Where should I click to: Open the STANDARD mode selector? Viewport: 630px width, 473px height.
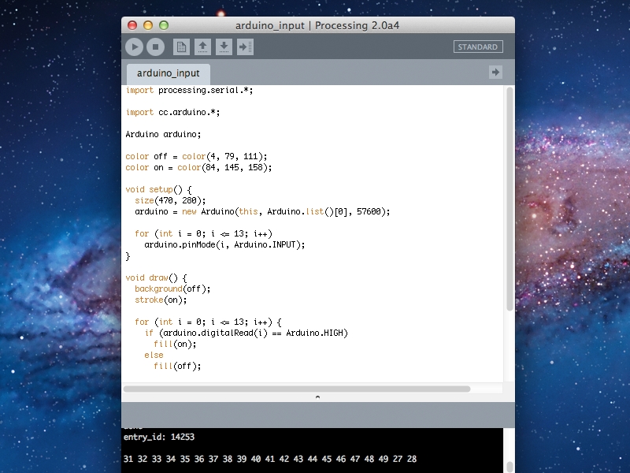point(478,47)
